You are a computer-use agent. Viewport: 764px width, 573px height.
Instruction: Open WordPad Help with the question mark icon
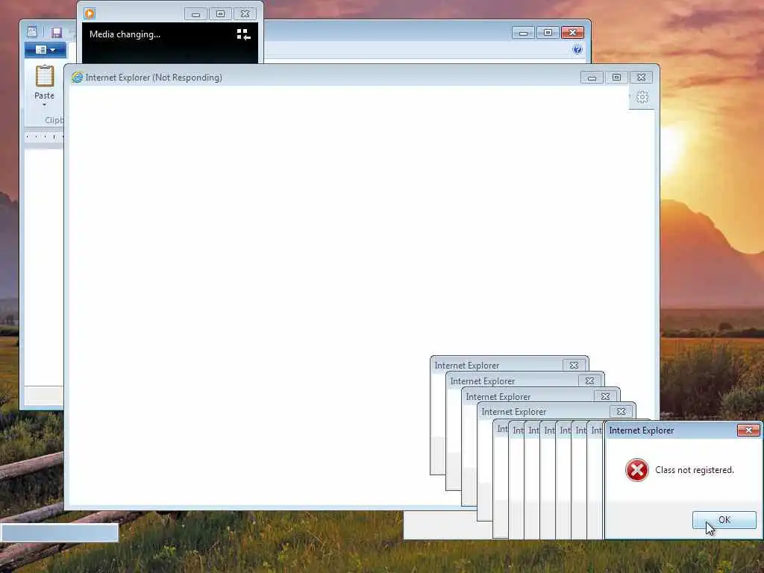tap(577, 49)
